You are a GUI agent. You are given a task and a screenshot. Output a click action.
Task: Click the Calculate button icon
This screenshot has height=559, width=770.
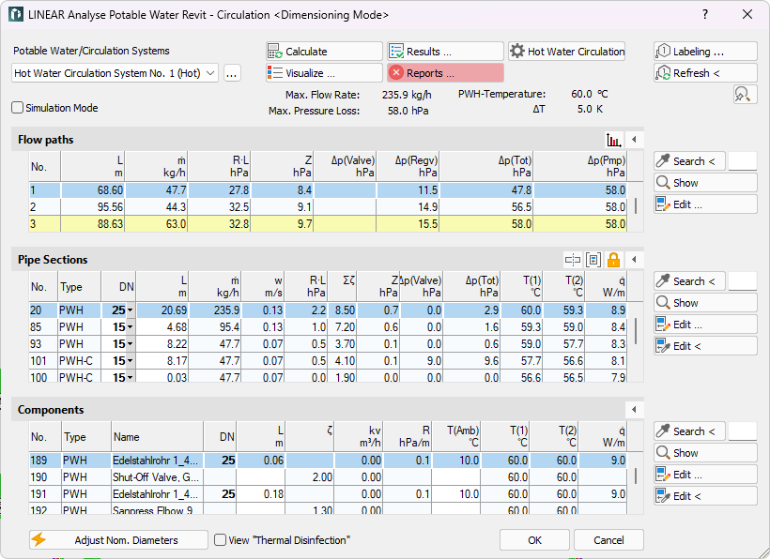click(274, 52)
